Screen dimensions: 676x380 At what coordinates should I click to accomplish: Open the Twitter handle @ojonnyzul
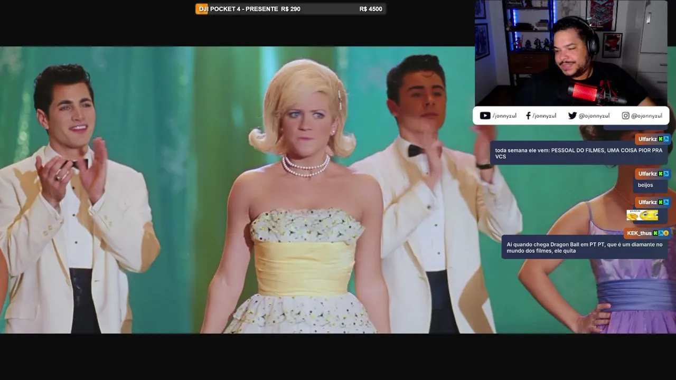[x=594, y=116]
